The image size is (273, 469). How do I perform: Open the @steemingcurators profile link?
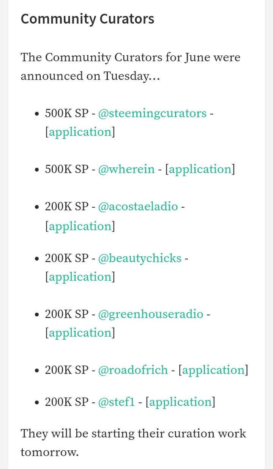152,113
